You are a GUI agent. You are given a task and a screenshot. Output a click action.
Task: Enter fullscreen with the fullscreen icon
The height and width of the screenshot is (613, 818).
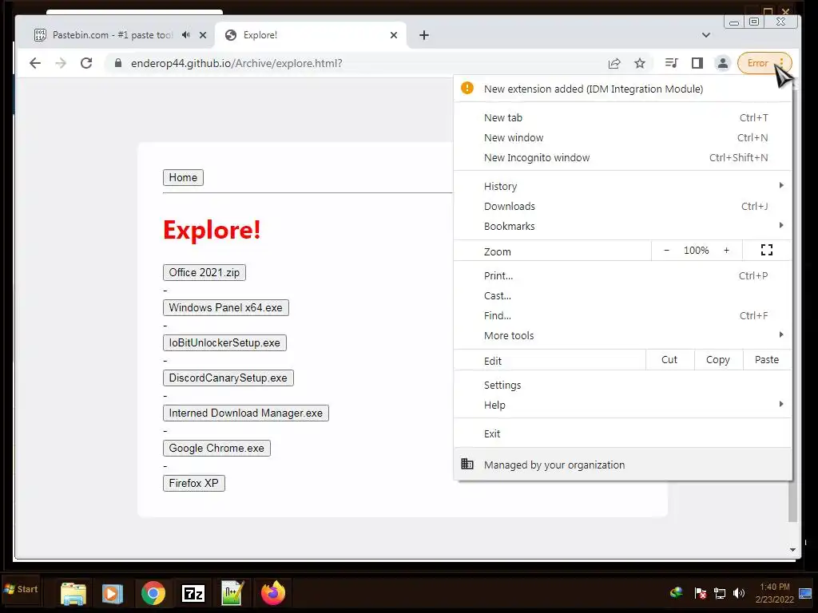tap(766, 250)
